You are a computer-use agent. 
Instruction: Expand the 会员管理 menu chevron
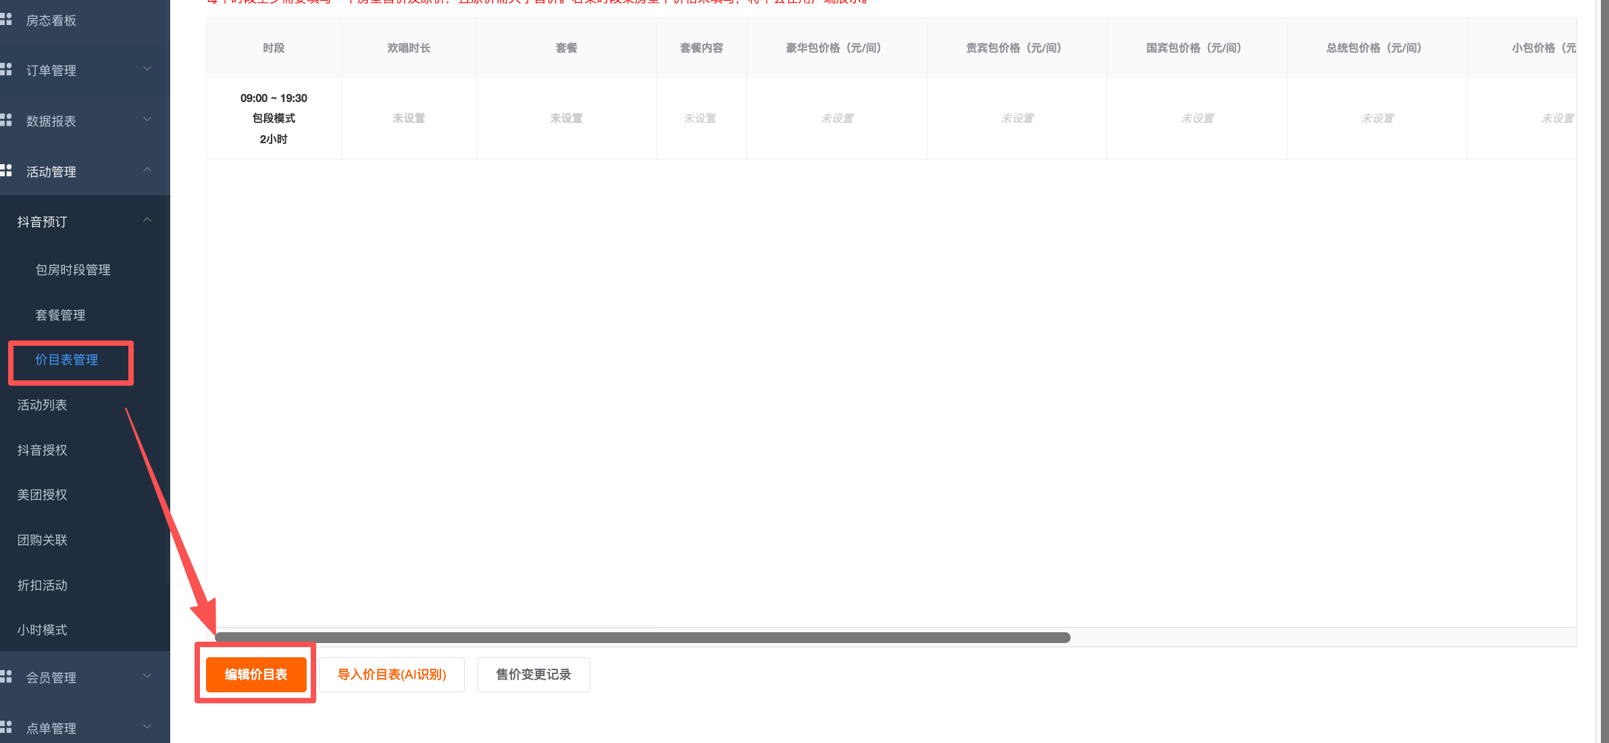(x=147, y=676)
